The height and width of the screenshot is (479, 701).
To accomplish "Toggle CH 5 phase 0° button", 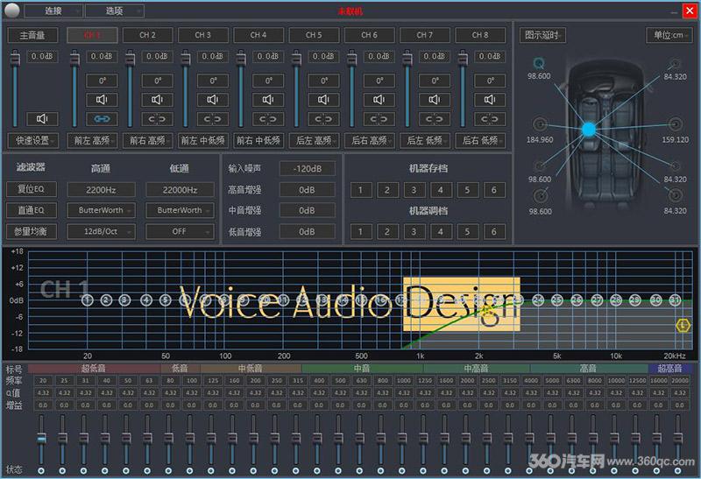I will pyautogui.click(x=323, y=81).
